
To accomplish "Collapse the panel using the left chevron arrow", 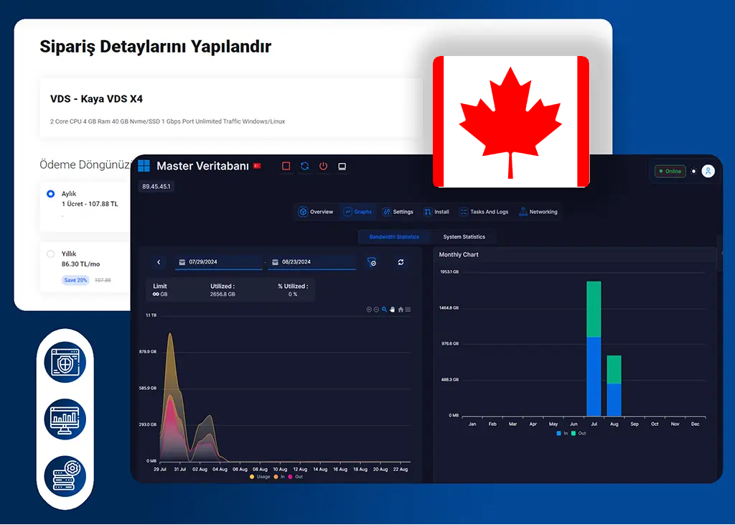I will pyautogui.click(x=158, y=262).
